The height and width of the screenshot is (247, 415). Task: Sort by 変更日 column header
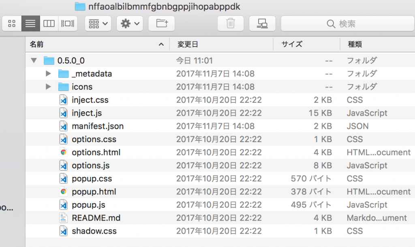(x=221, y=44)
